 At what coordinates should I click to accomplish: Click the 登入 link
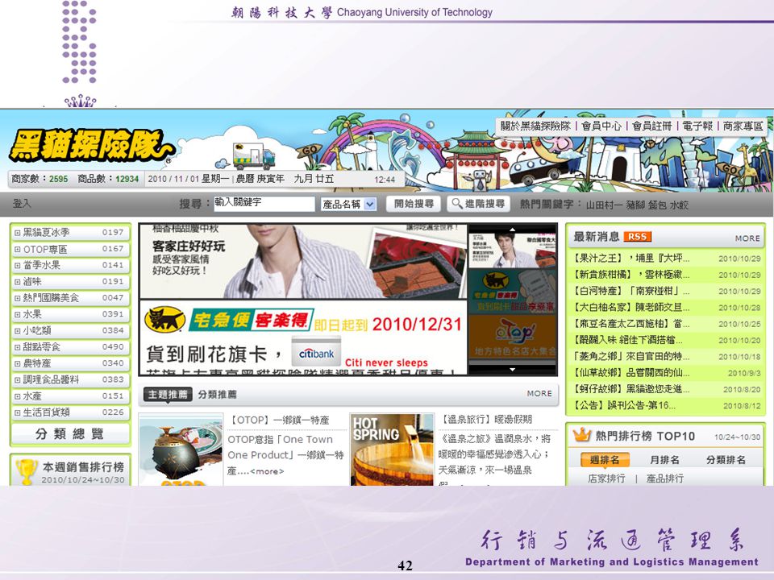(x=22, y=203)
